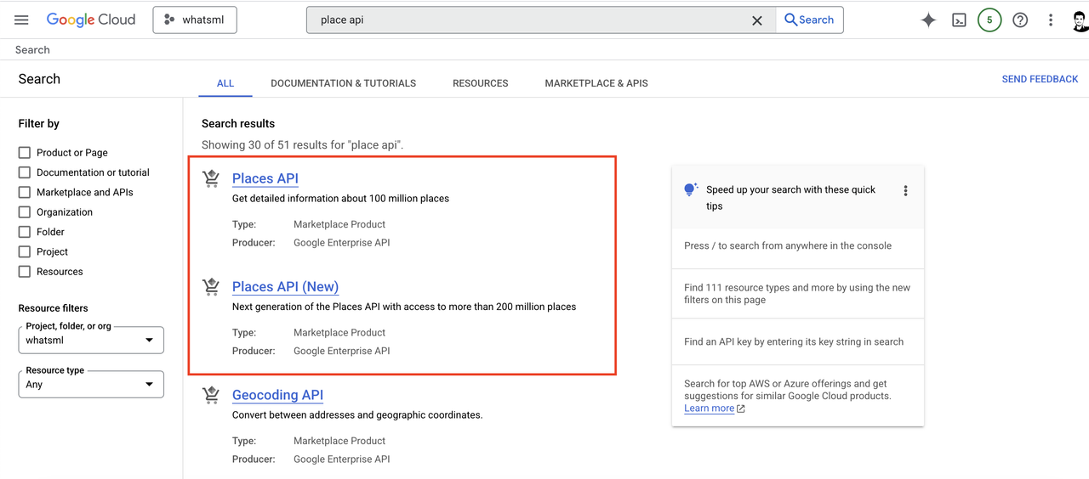1089x479 pixels.
Task: Activate Cloud Shell terminal icon
Action: pos(959,20)
